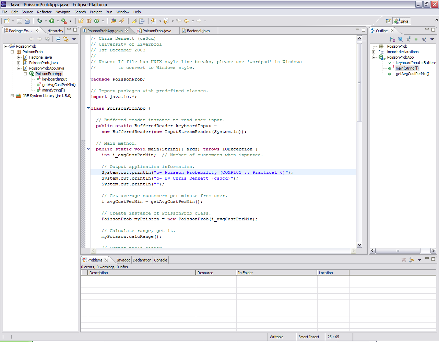Expand Factorial.java in Package Explorer
This screenshot has height=342, width=439.
[19, 57]
